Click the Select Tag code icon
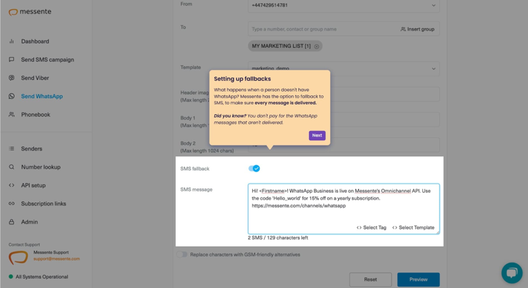Image resolution: width=528 pixels, height=288 pixels. click(359, 227)
